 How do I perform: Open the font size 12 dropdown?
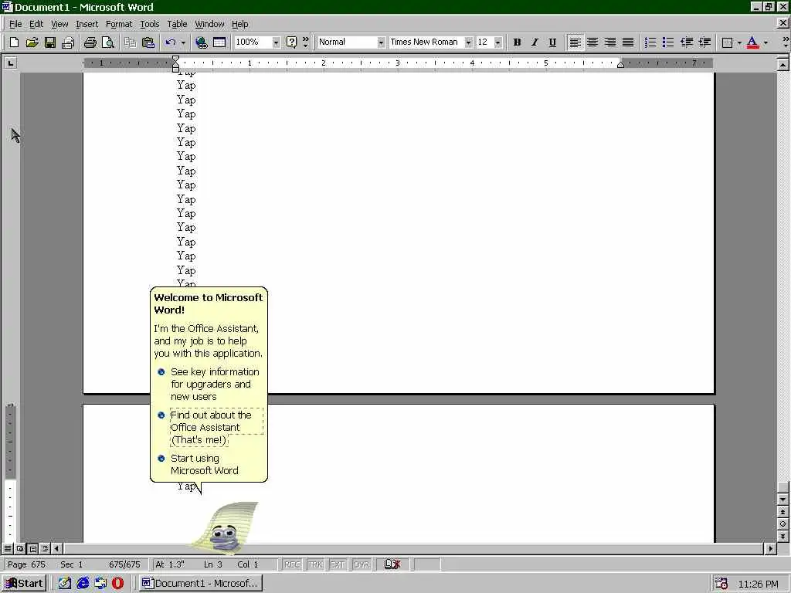[498, 42]
